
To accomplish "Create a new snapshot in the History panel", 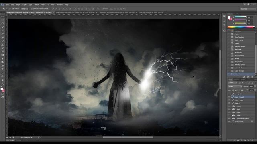I will pyautogui.click(x=248, y=77).
